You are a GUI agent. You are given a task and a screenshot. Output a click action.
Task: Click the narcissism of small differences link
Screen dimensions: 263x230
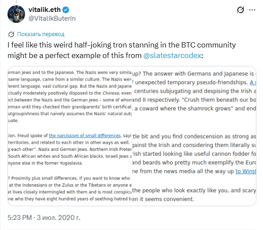[85, 135]
